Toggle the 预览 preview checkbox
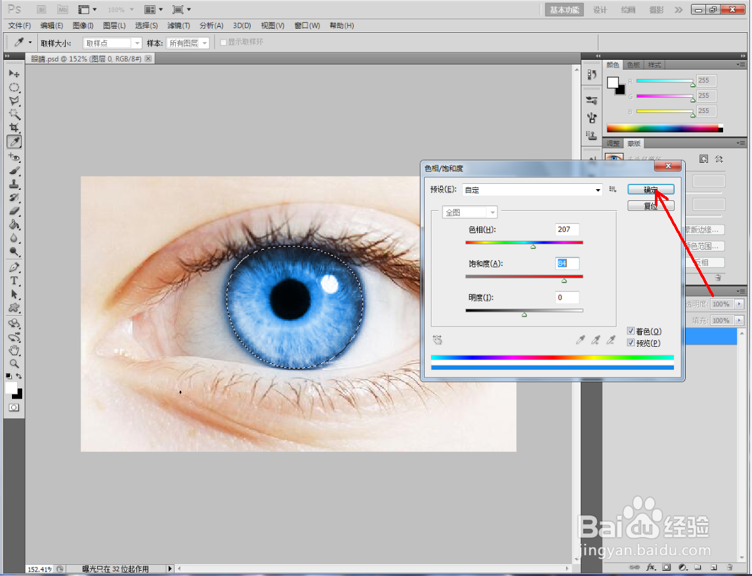 point(631,343)
